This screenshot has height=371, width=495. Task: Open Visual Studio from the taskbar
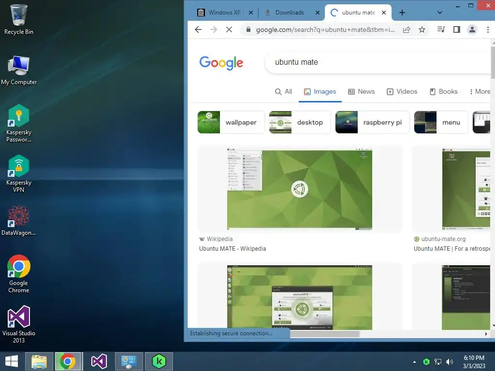click(99, 361)
